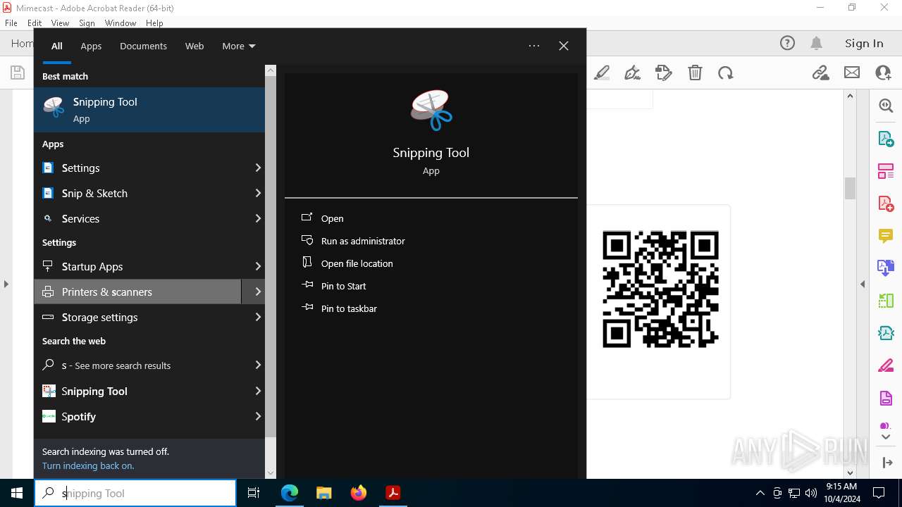The width and height of the screenshot is (902, 507).
Task: Expand the Settings app result arrow
Action: coord(258,168)
